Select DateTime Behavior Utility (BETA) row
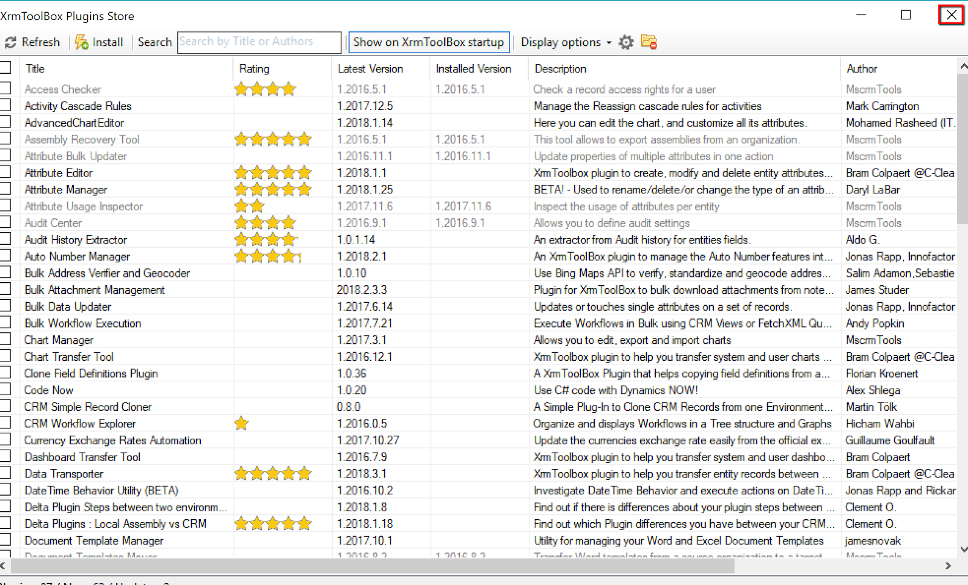Viewport: 968px width, 585px height. tap(478, 491)
